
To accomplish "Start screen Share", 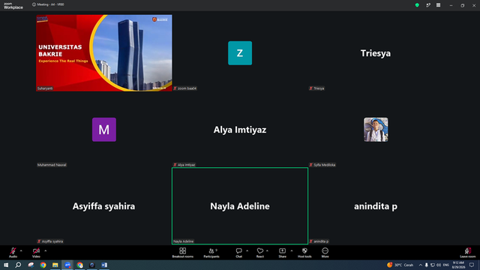I will [282, 253].
